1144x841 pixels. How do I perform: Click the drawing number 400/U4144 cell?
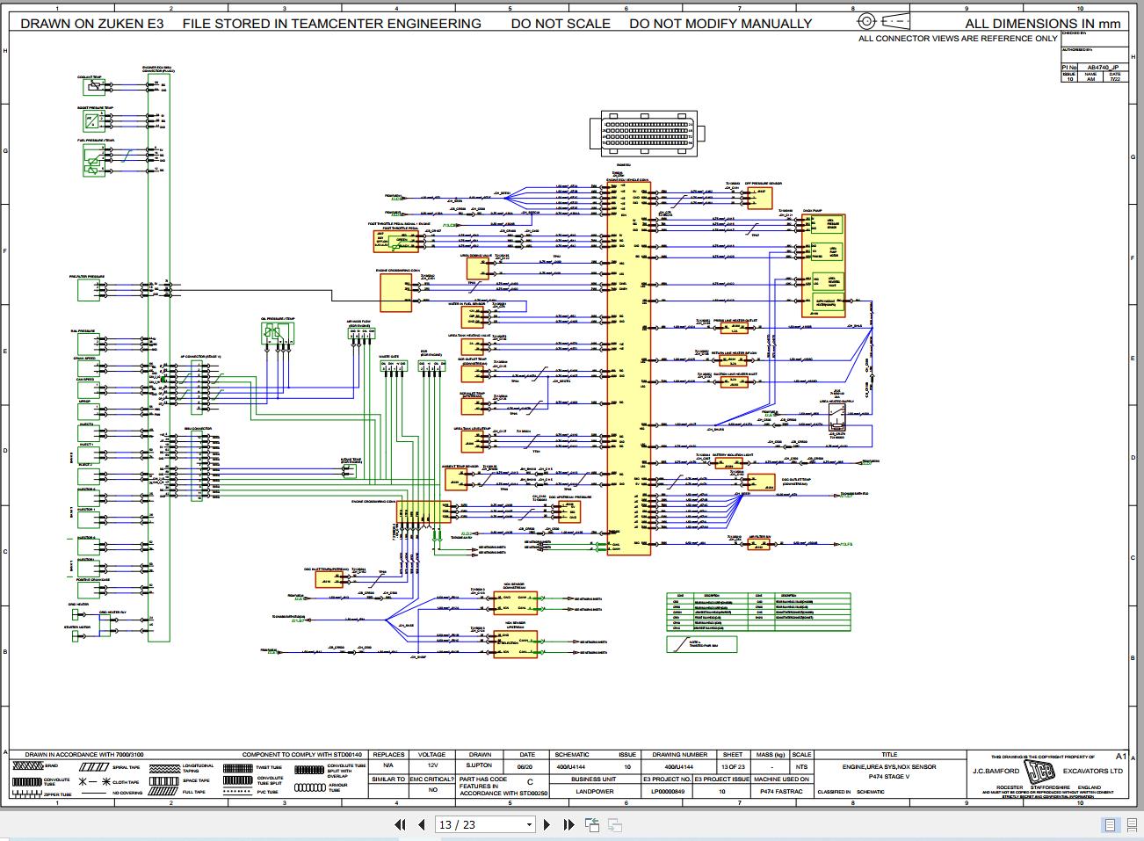click(678, 766)
